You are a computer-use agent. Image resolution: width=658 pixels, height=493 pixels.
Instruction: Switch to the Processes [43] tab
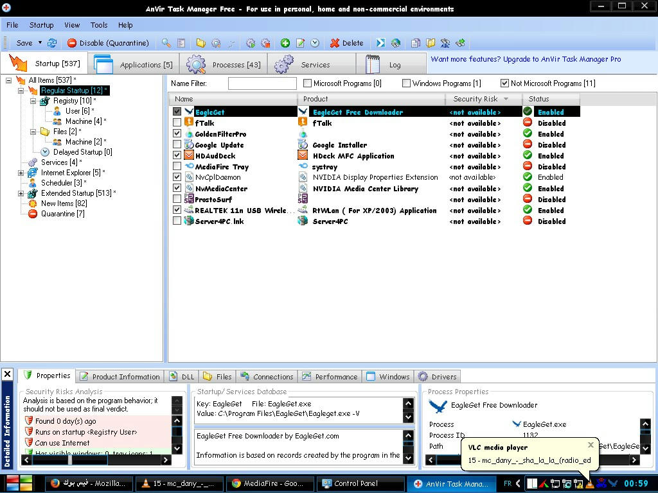(223, 64)
